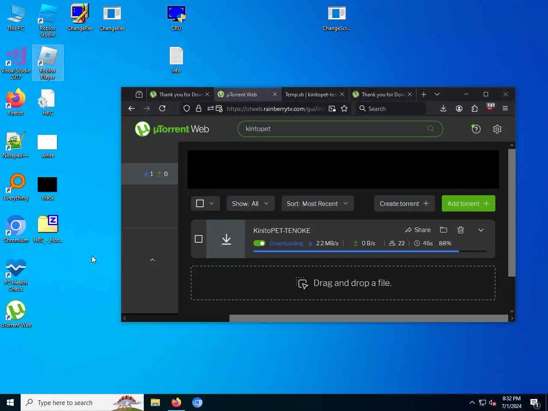Open Firefox hamburger application menu
Screen dimensions: 548x411
click(505, 108)
